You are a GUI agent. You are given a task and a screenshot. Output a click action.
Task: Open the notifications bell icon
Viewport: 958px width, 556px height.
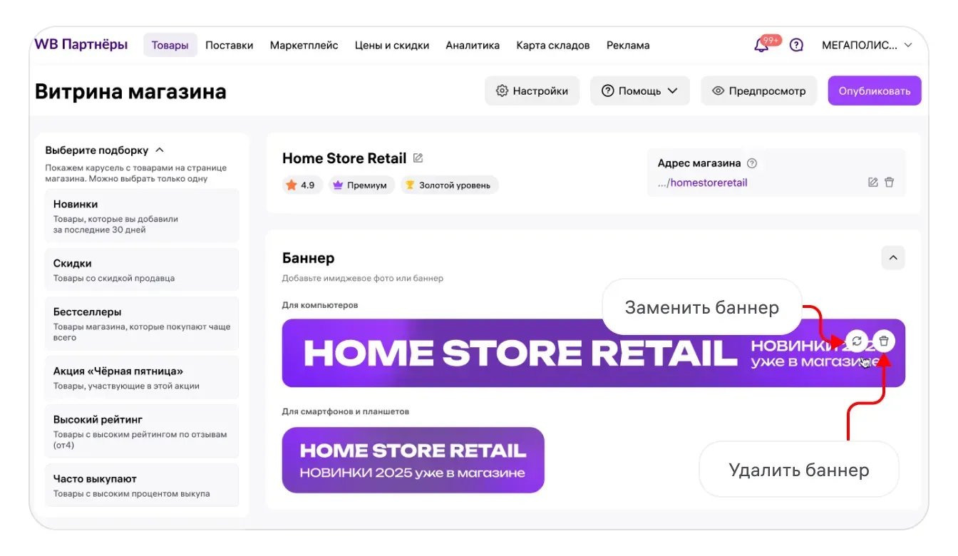pos(761,46)
